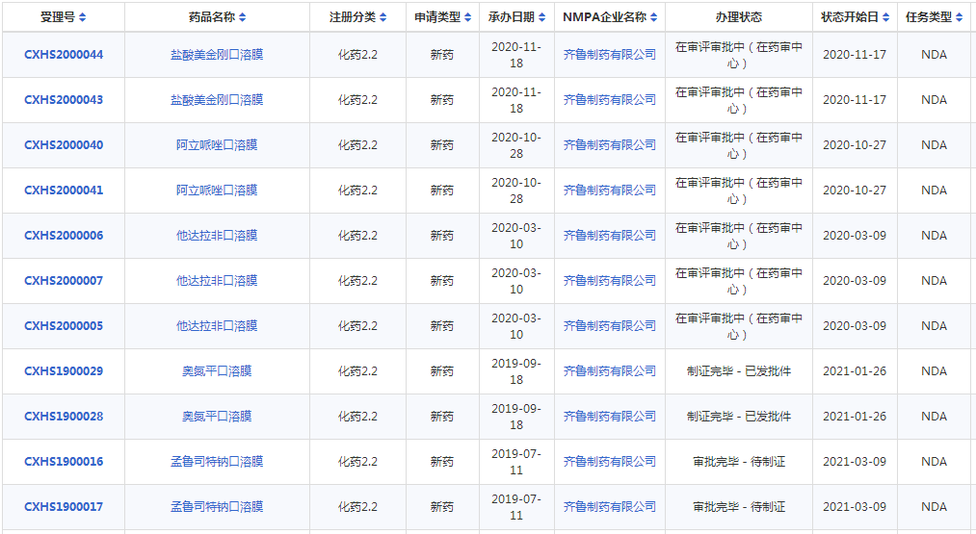Viewport: 976px width, 534px height.
Task: Select status 审批完毕－待制证 in row CXHS1900016
Action: pyautogui.click(x=739, y=462)
